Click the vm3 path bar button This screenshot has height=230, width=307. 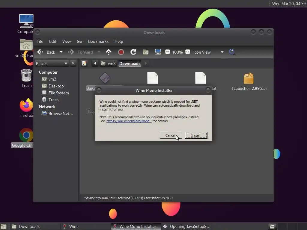coord(108,63)
